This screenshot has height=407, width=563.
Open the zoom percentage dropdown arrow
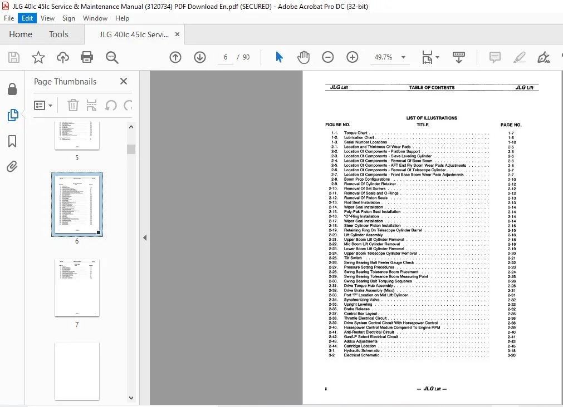[x=403, y=57]
